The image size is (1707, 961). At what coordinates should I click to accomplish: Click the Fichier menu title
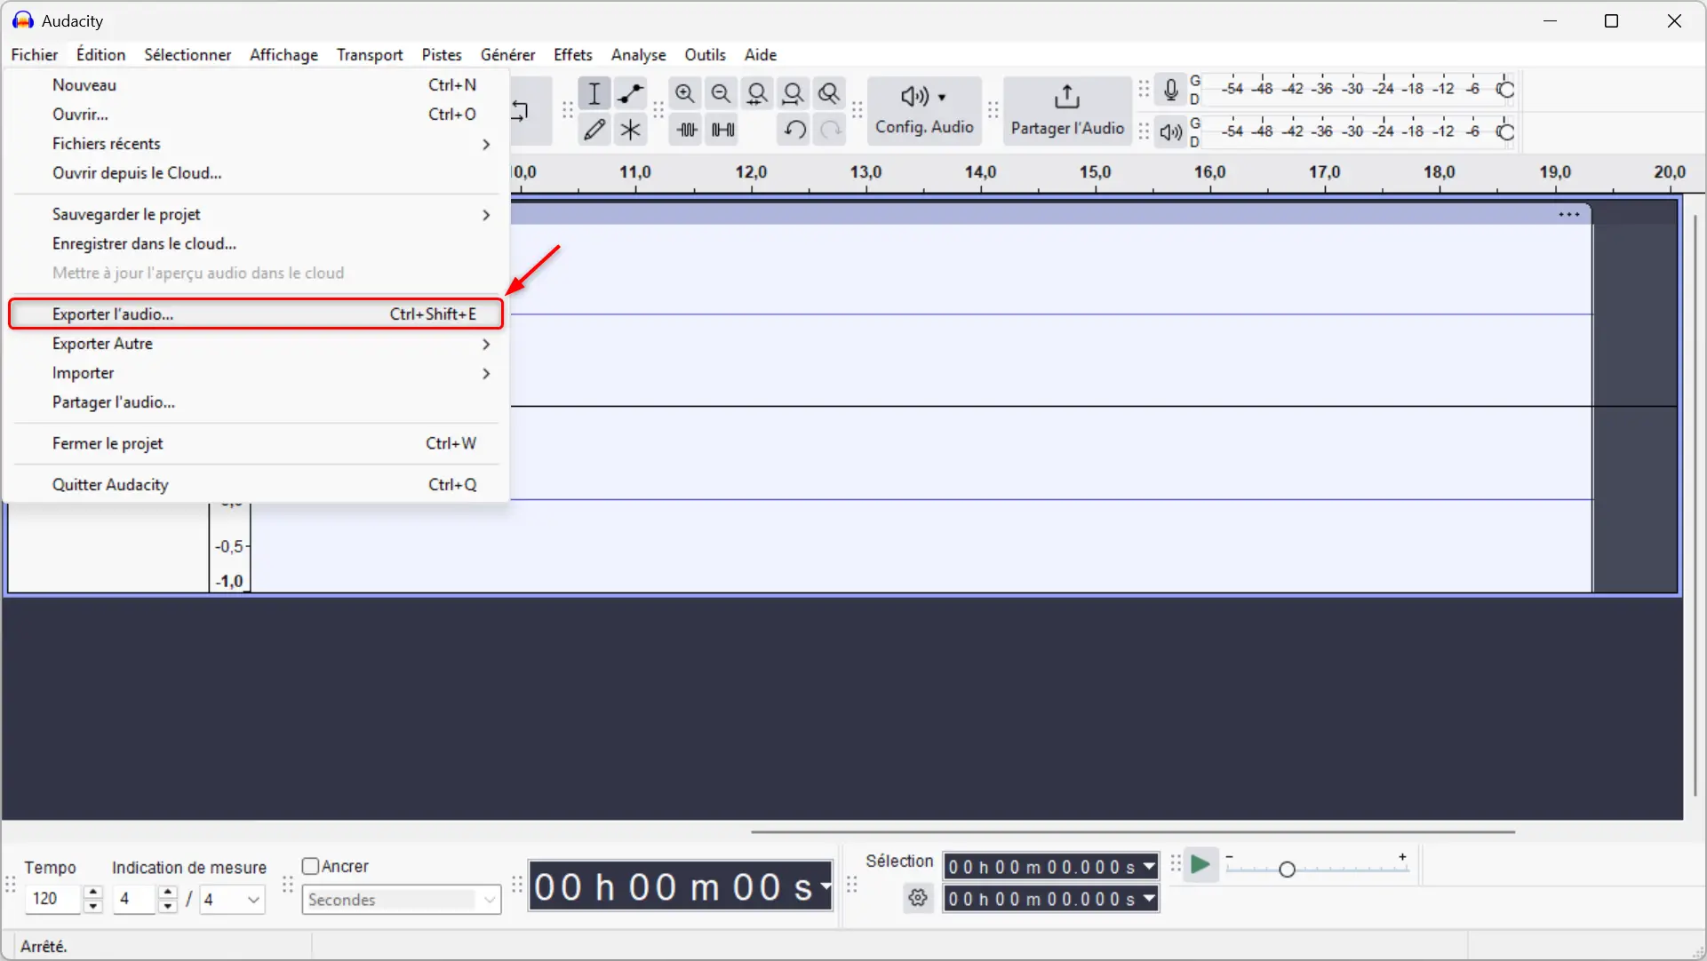[x=35, y=54]
